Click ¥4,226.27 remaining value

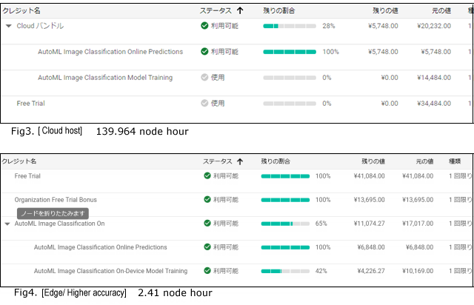click(371, 271)
